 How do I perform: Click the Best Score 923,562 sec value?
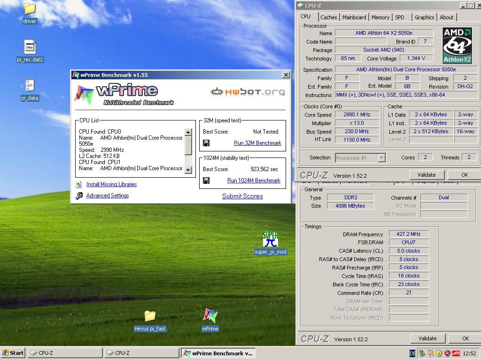(264, 169)
